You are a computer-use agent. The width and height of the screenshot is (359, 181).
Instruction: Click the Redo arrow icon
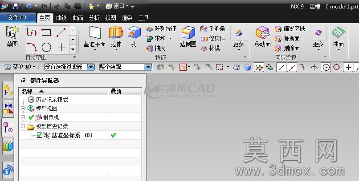pos(44,6)
